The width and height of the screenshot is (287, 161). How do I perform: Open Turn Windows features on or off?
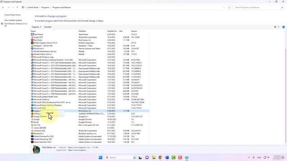click(16, 25)
